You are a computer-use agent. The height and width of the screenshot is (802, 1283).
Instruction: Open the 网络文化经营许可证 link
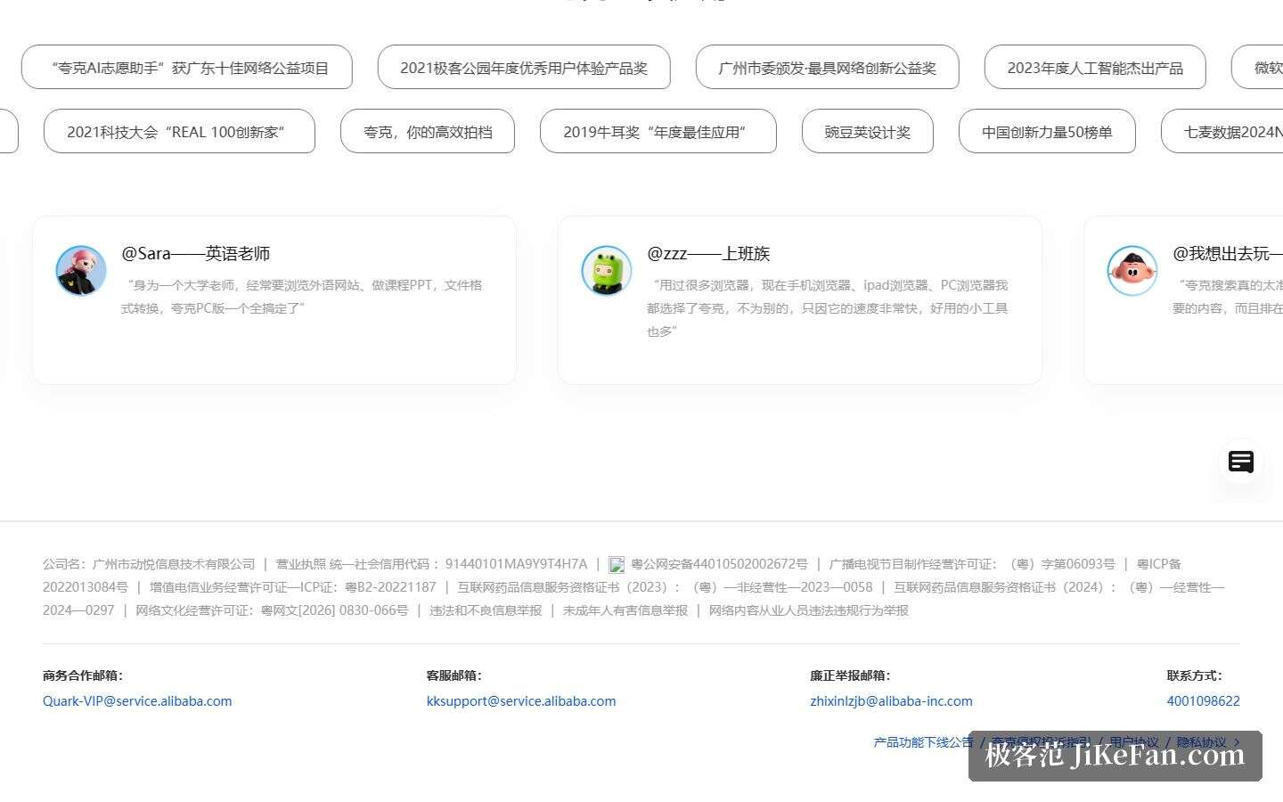click(272, 610)
